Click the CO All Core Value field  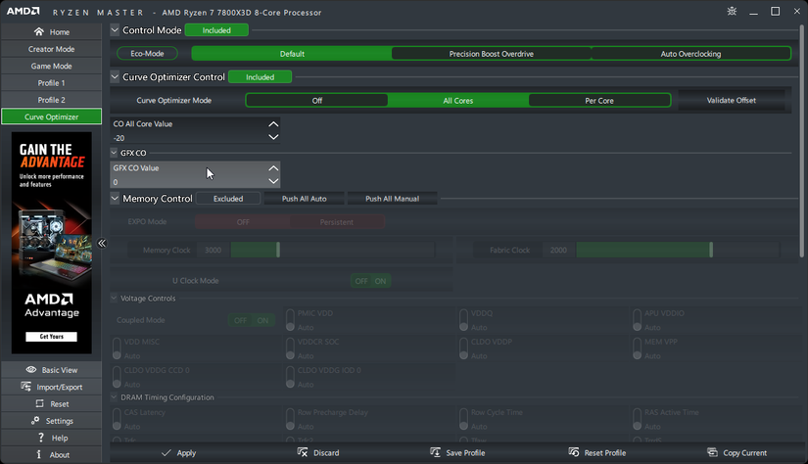click(195, 130)
